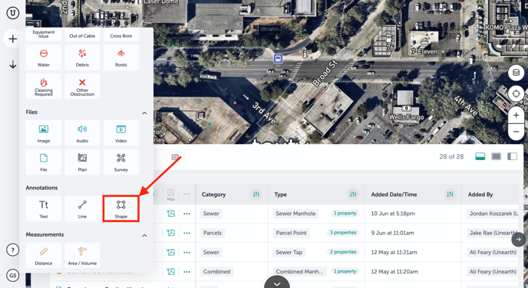Image resolution: width=528 pixels, height=288 pixels.
Task: Choose the Area / Volume measurement
Action: coord(82,255)
